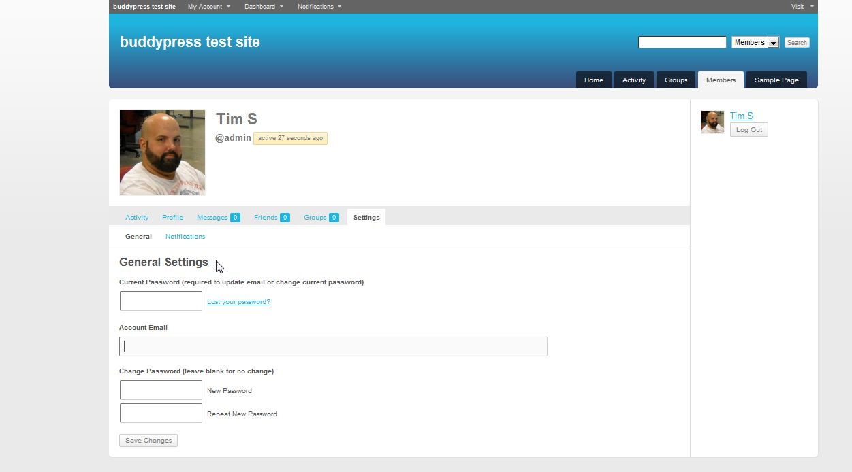
Task: Open the profile Activity sub-tab
Action: click(x=137, y=218)
